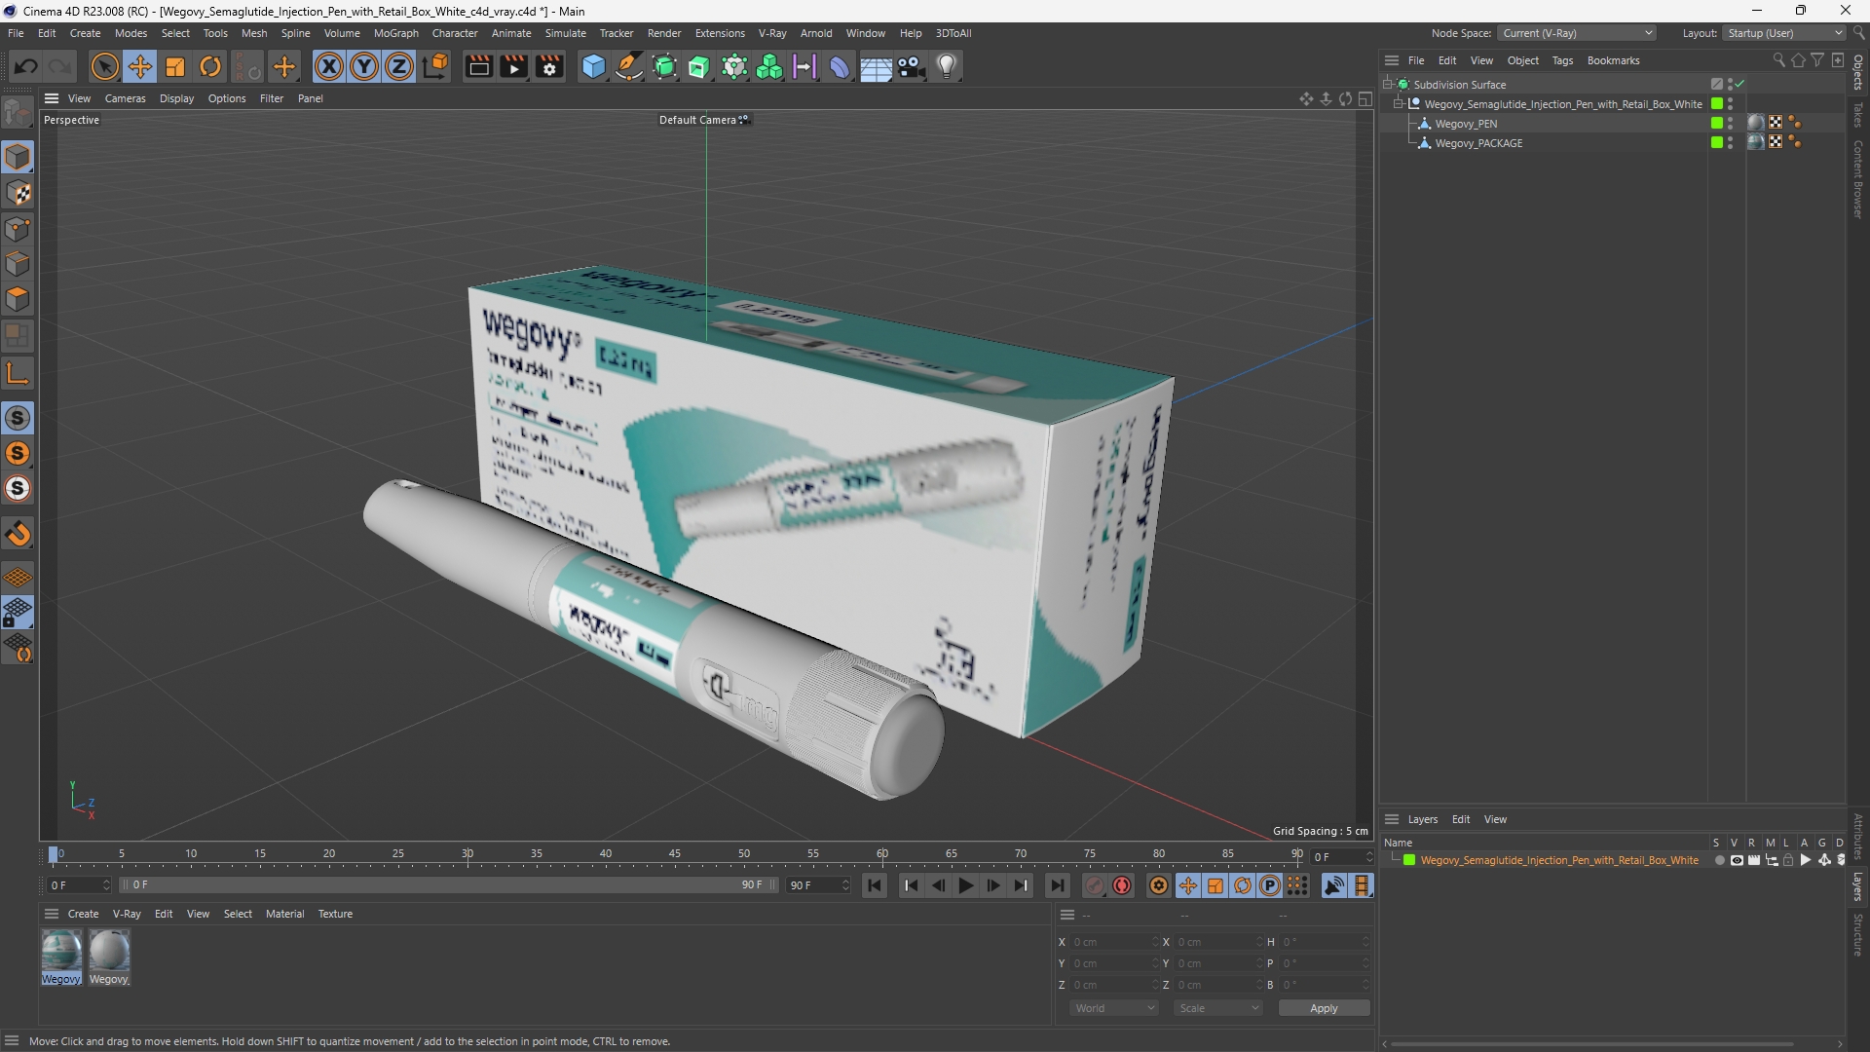1870x1052 pixels.
Task: Click the Object Manager filter funnel icon
Action: [x=1817, y=60]
